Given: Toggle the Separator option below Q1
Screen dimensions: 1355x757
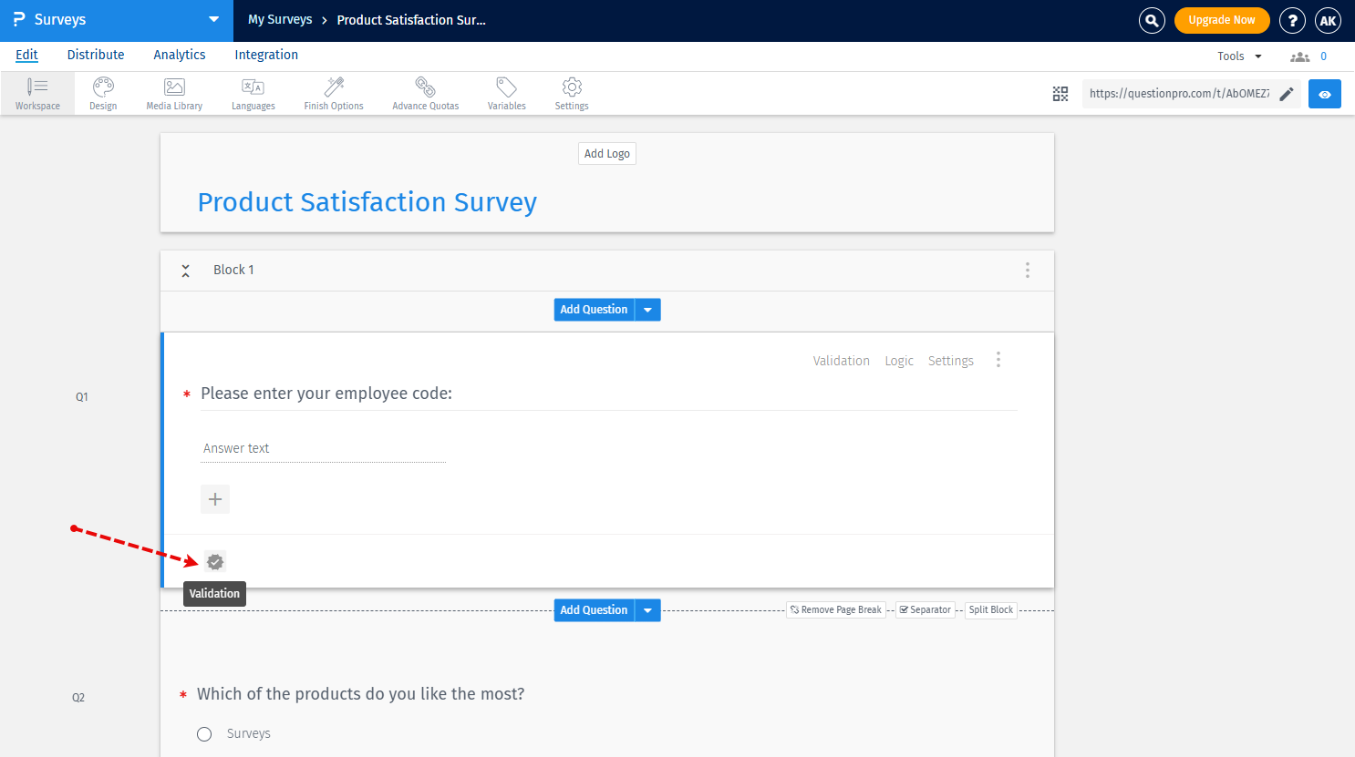Looking at the screenshot, I should [x=925, y=609].
